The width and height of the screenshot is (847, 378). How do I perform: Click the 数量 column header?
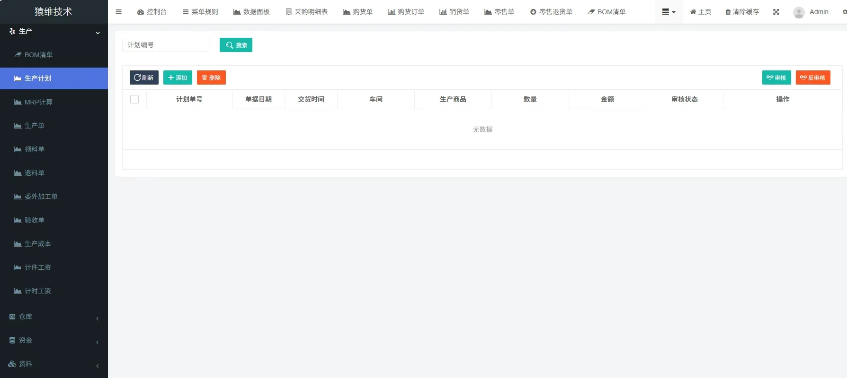point(530,99)
